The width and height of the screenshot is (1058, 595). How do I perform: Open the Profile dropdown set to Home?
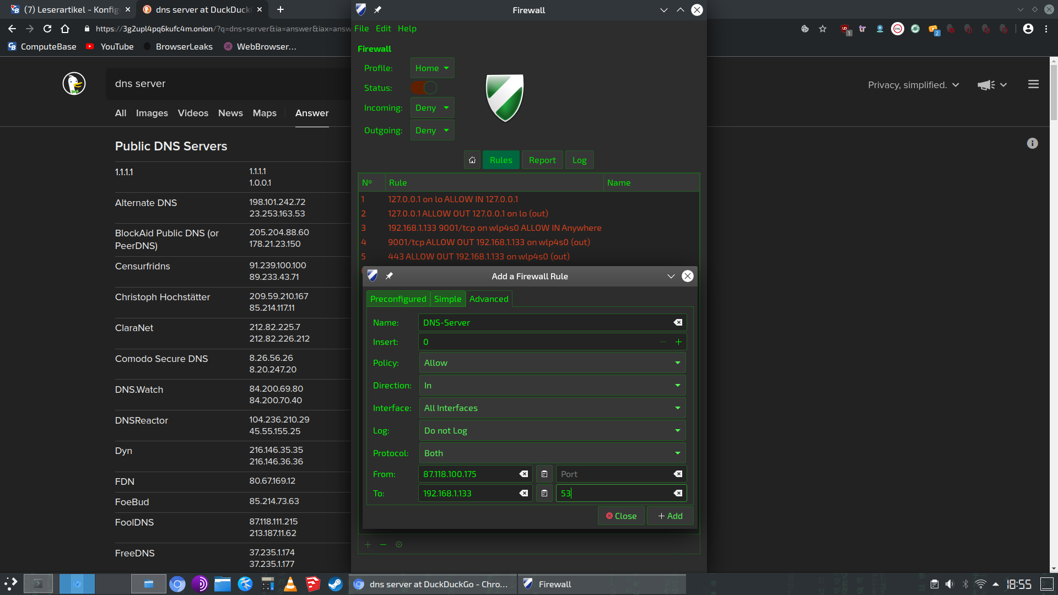432,68
